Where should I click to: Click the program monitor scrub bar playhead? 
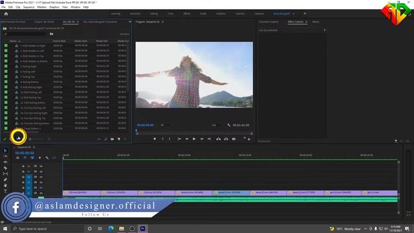click(x=136, y=131)
